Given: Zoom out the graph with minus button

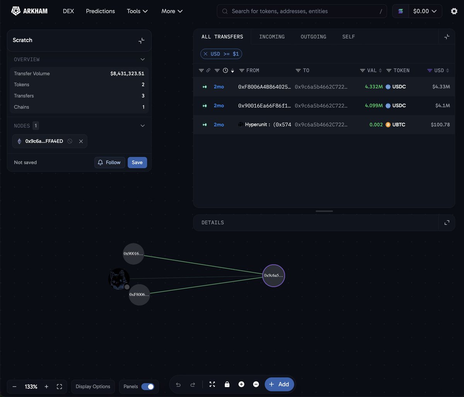Looking at the screenshot, I should coord(14,387).
